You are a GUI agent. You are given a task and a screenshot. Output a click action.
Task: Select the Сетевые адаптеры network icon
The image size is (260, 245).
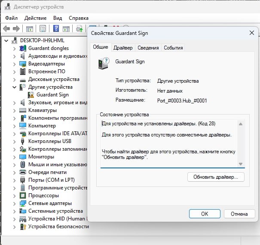click(23, 203)
